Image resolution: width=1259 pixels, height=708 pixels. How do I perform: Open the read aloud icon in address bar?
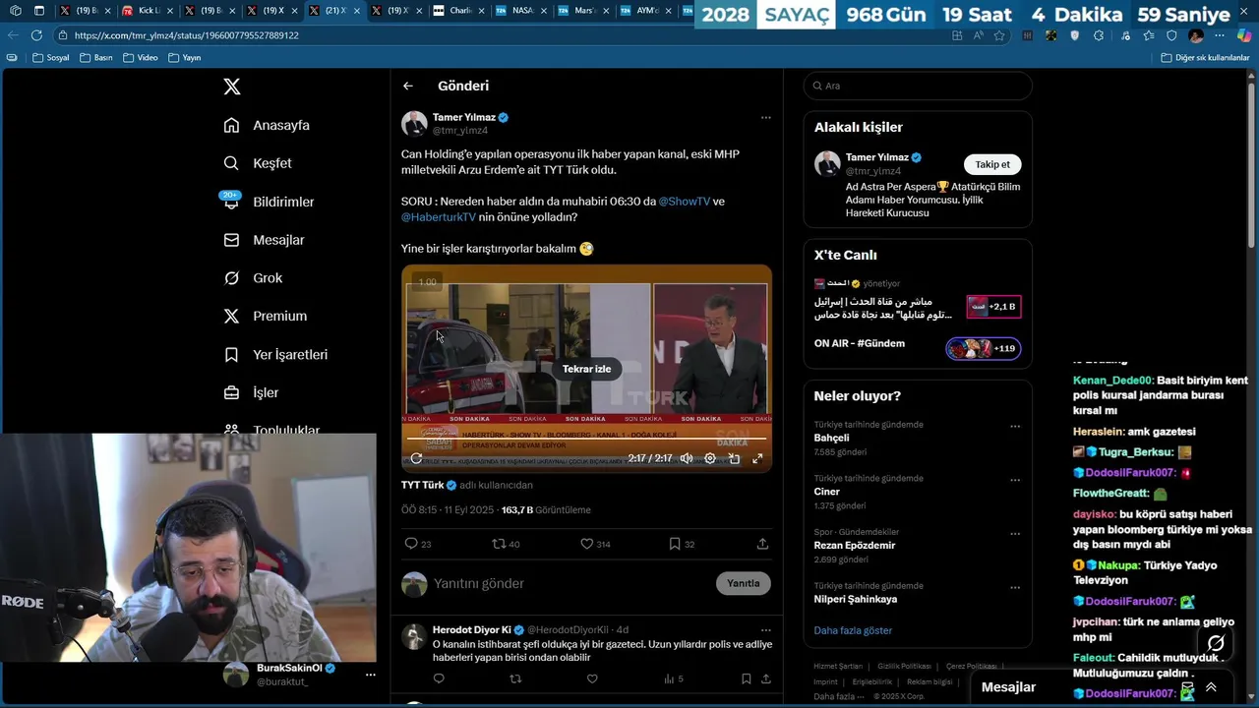pos(978,35)
